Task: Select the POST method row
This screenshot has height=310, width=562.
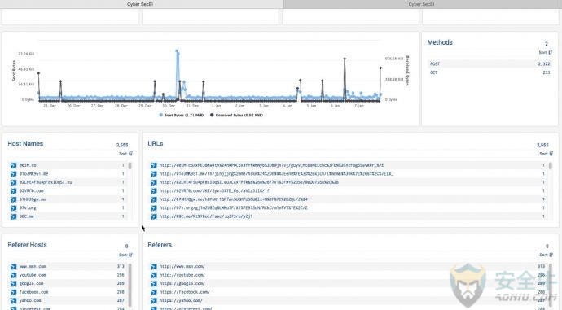Action: (x=490, y=64)
